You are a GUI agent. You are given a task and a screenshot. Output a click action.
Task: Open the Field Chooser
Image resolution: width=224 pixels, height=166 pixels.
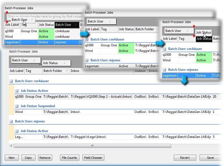(x=93, y=158)
